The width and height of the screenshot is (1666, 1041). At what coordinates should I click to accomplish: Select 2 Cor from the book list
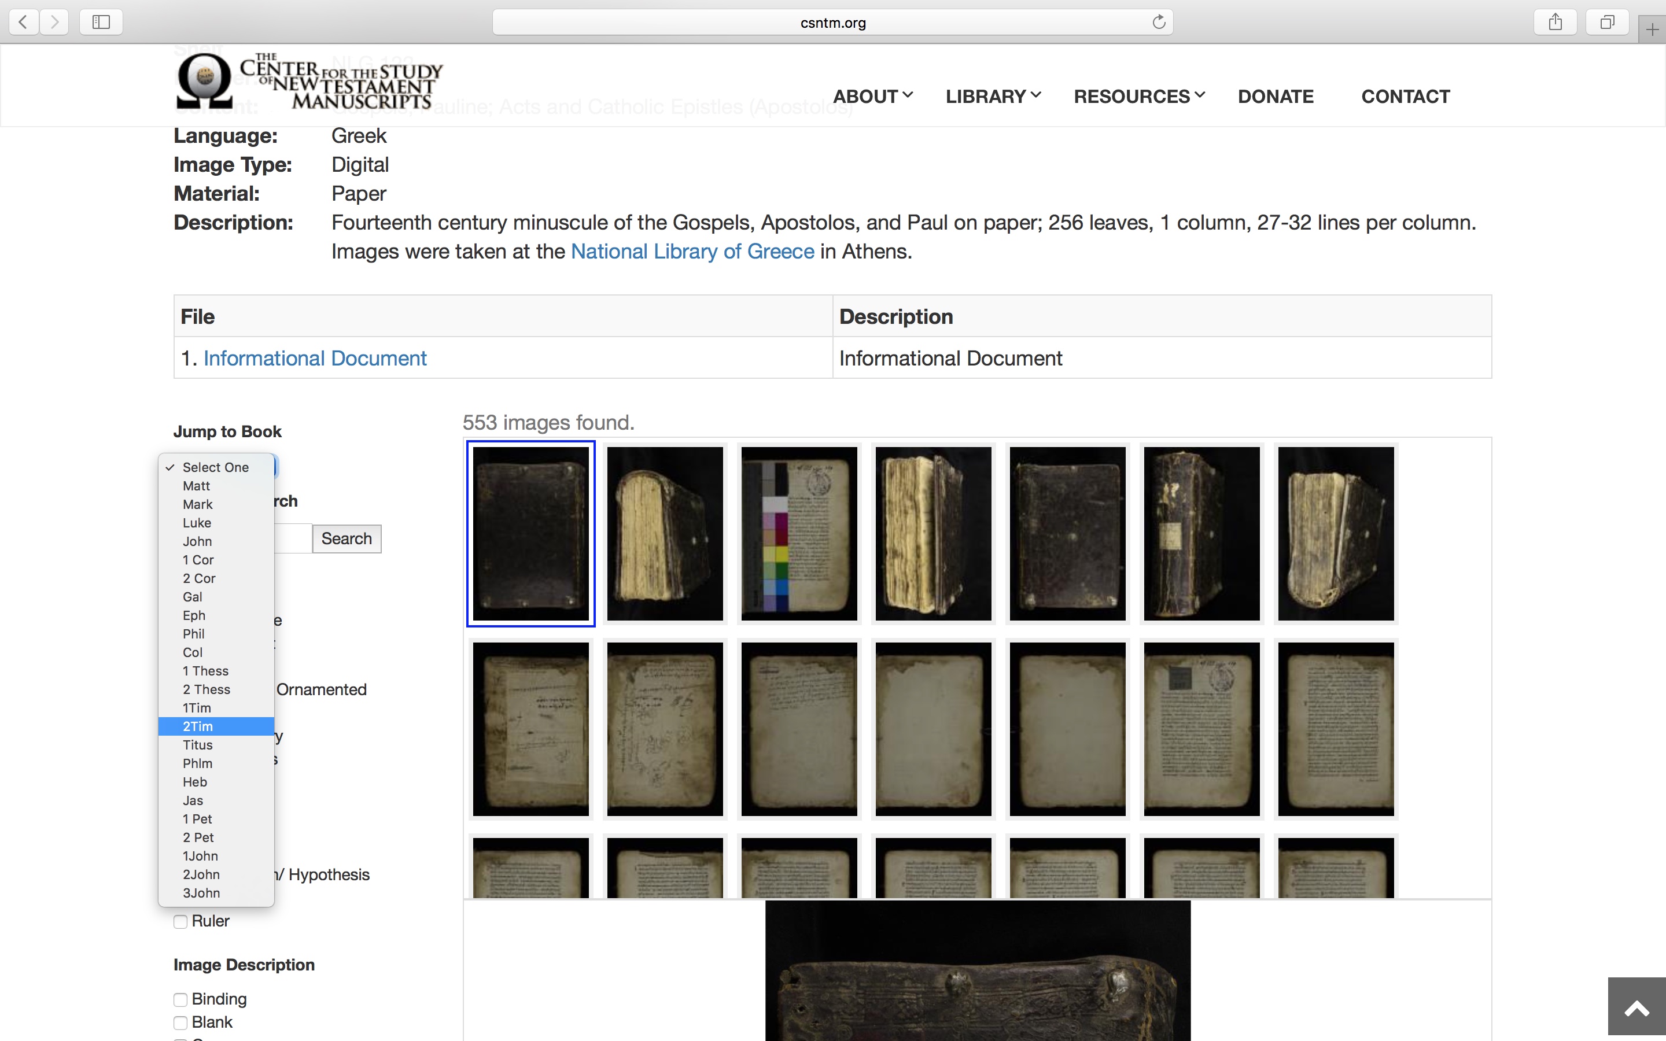216,578
